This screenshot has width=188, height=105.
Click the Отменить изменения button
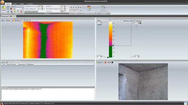31,11
